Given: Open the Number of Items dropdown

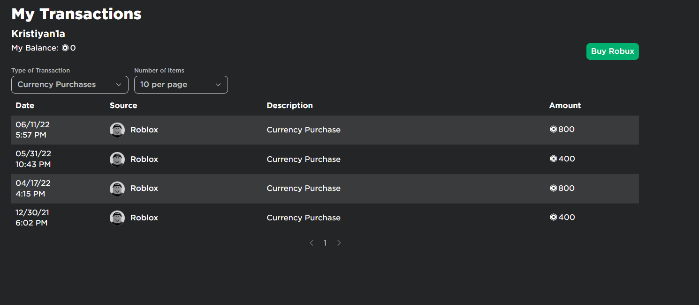Looking at the screenshot, I should (181, 85).
